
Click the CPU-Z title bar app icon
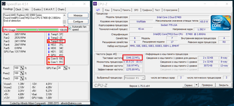click(95, 4)
